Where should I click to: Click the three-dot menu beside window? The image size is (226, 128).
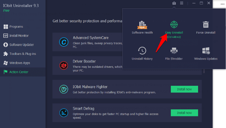tap(222, 4)
